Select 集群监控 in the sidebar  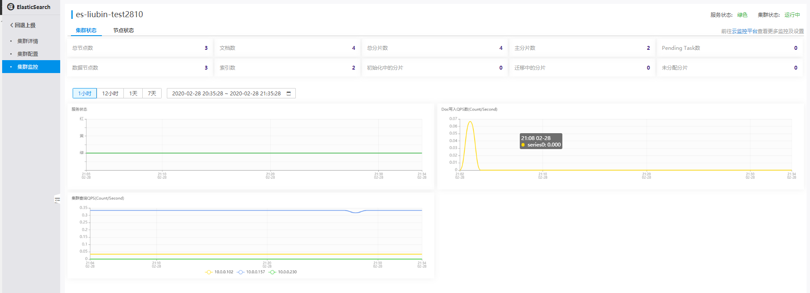28,67
